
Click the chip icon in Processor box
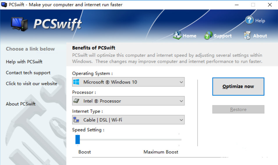pos(76,101)
